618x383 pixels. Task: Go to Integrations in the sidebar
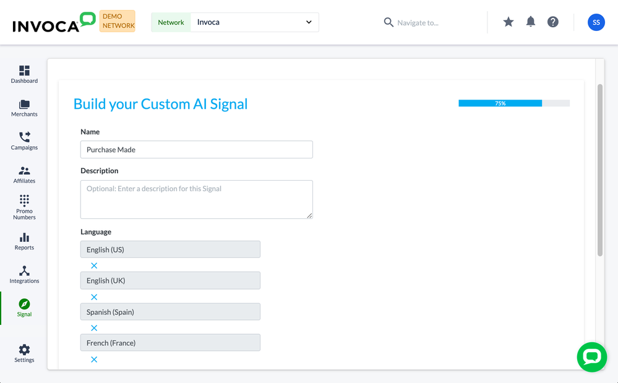[24, 275]
